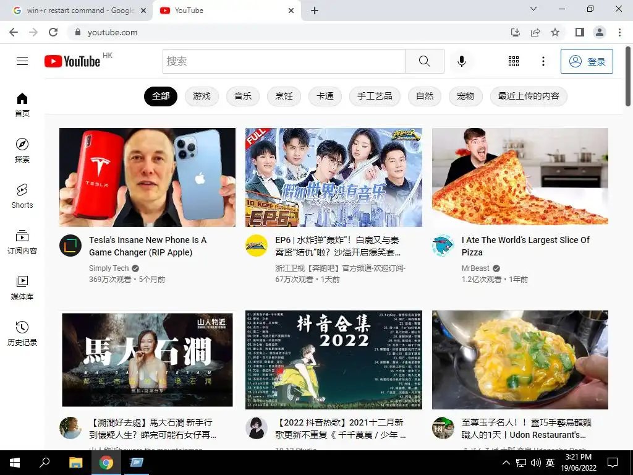Click into the 搜索 search box
633x475 pixels.
click(x=284, y=61)
